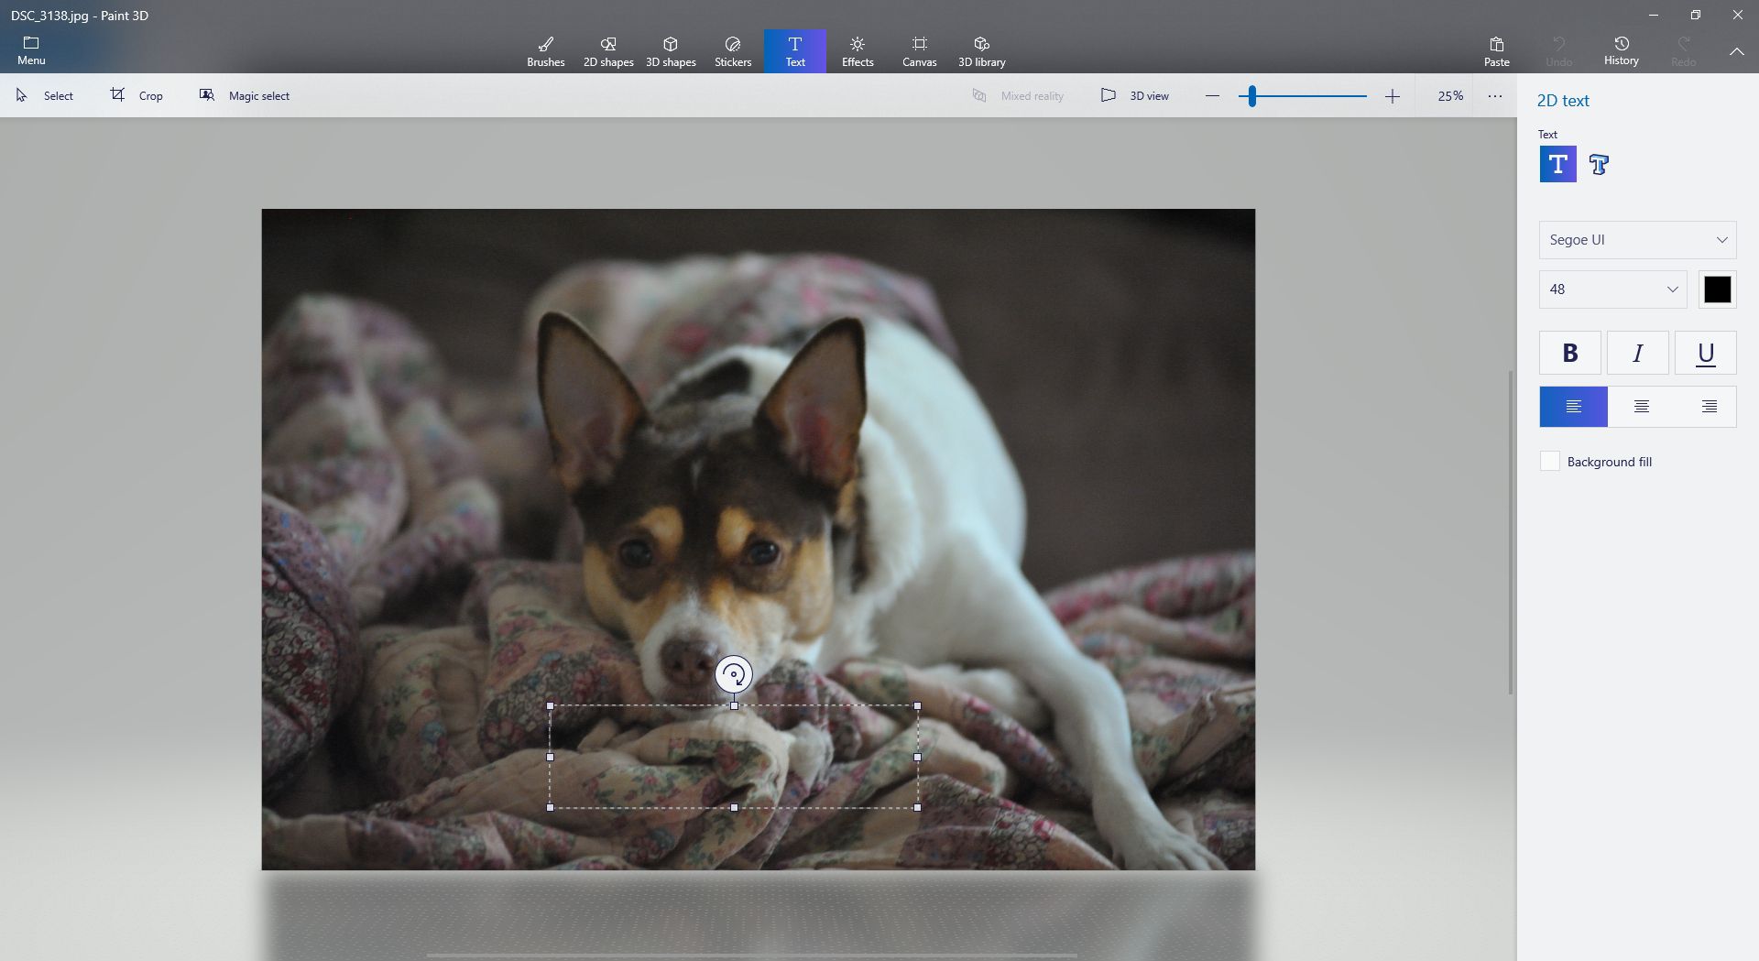This screenshot has height=961, width=1759.
Task: Choose the Crop tool
Action: (x=137, y=95)
